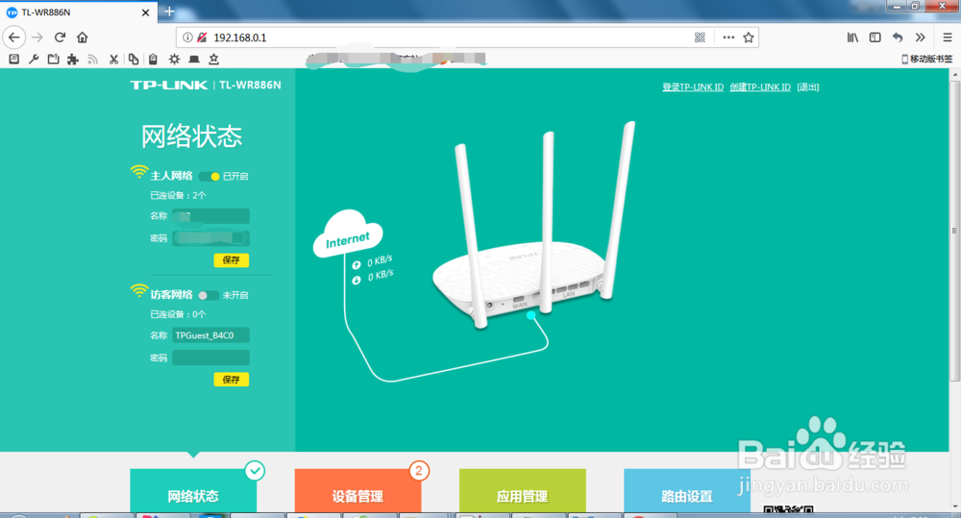Toggle the main network (主人网络) switch

click(209, 177)
